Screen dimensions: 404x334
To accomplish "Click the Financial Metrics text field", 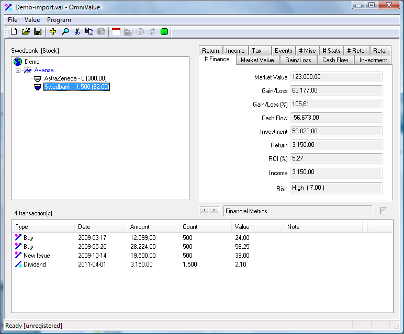I will pyautogui.click(x=298, y=211).
